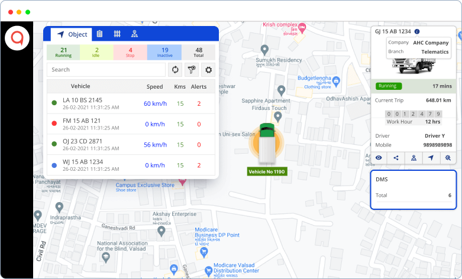Click the share icon in vehicle details card
The image size is (462, 279).
tap(396, 158)
